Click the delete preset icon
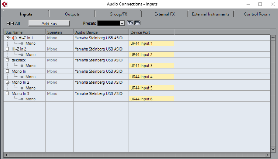Viewport: 278px width, 159px height. click(x=137, y=23)
